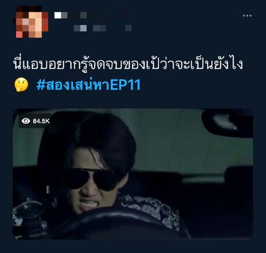This screenshot has height=253, width=266.
Task: Click the eye icon in the views badge
Action: click(26, 121)
